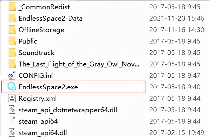Select the steam_api_dotnetwrapper64.dll file icon
This screenshot has height=137, width=210.
12,110
